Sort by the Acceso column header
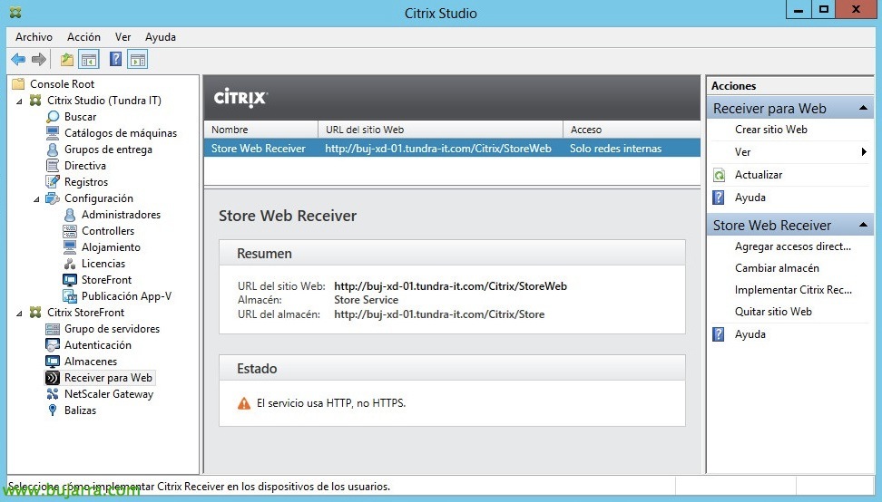The width and height of the screenshot is (882, 502). click(x=632, y=130)
